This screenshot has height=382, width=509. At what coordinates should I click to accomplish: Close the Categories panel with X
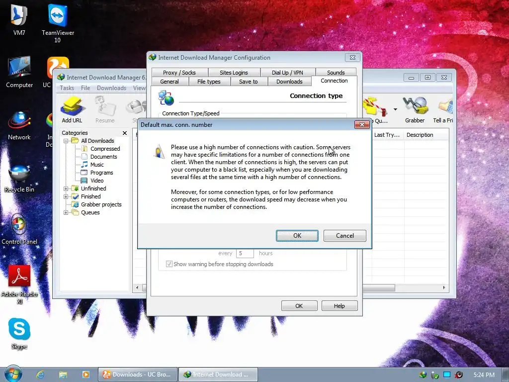pyautogui.click(x=125, y=133)
